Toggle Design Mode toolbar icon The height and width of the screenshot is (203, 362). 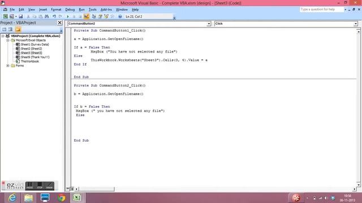click(x=87, y=16)
